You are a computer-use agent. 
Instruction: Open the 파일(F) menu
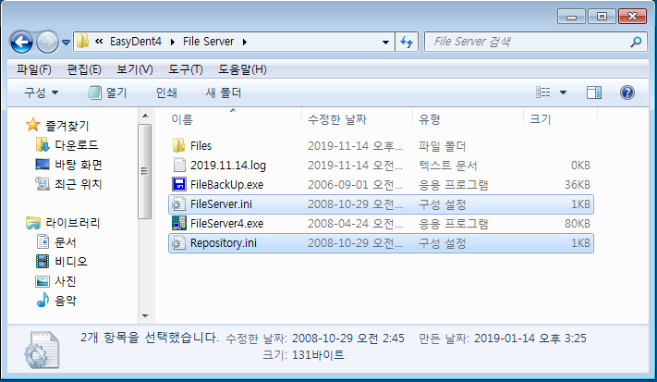coord(34,69)
